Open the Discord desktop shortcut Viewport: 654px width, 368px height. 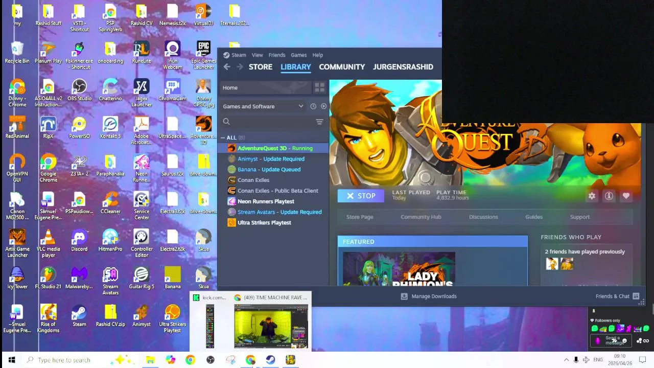(x=79, y=240)
